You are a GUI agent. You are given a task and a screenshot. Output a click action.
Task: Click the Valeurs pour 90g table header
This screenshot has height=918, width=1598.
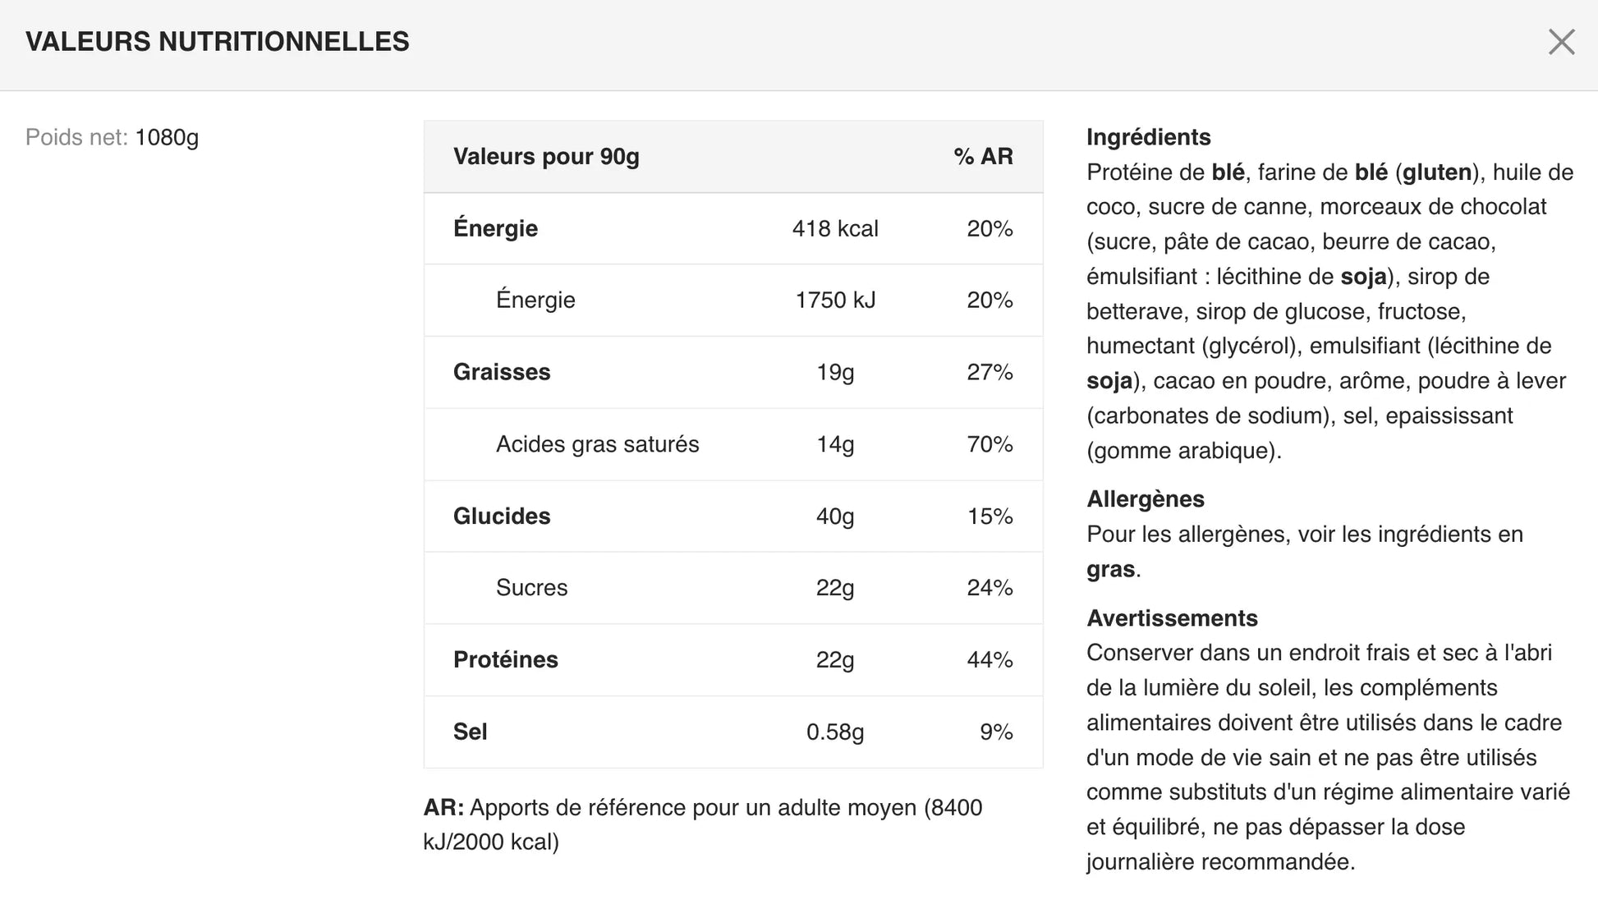pyautogui.click(x=546, y=156)
